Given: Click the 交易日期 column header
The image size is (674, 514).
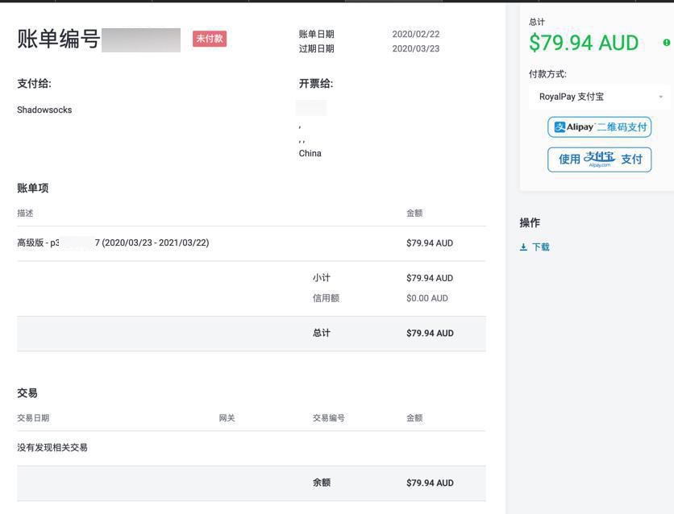Looking at the screenshot, I should [33, 418].
